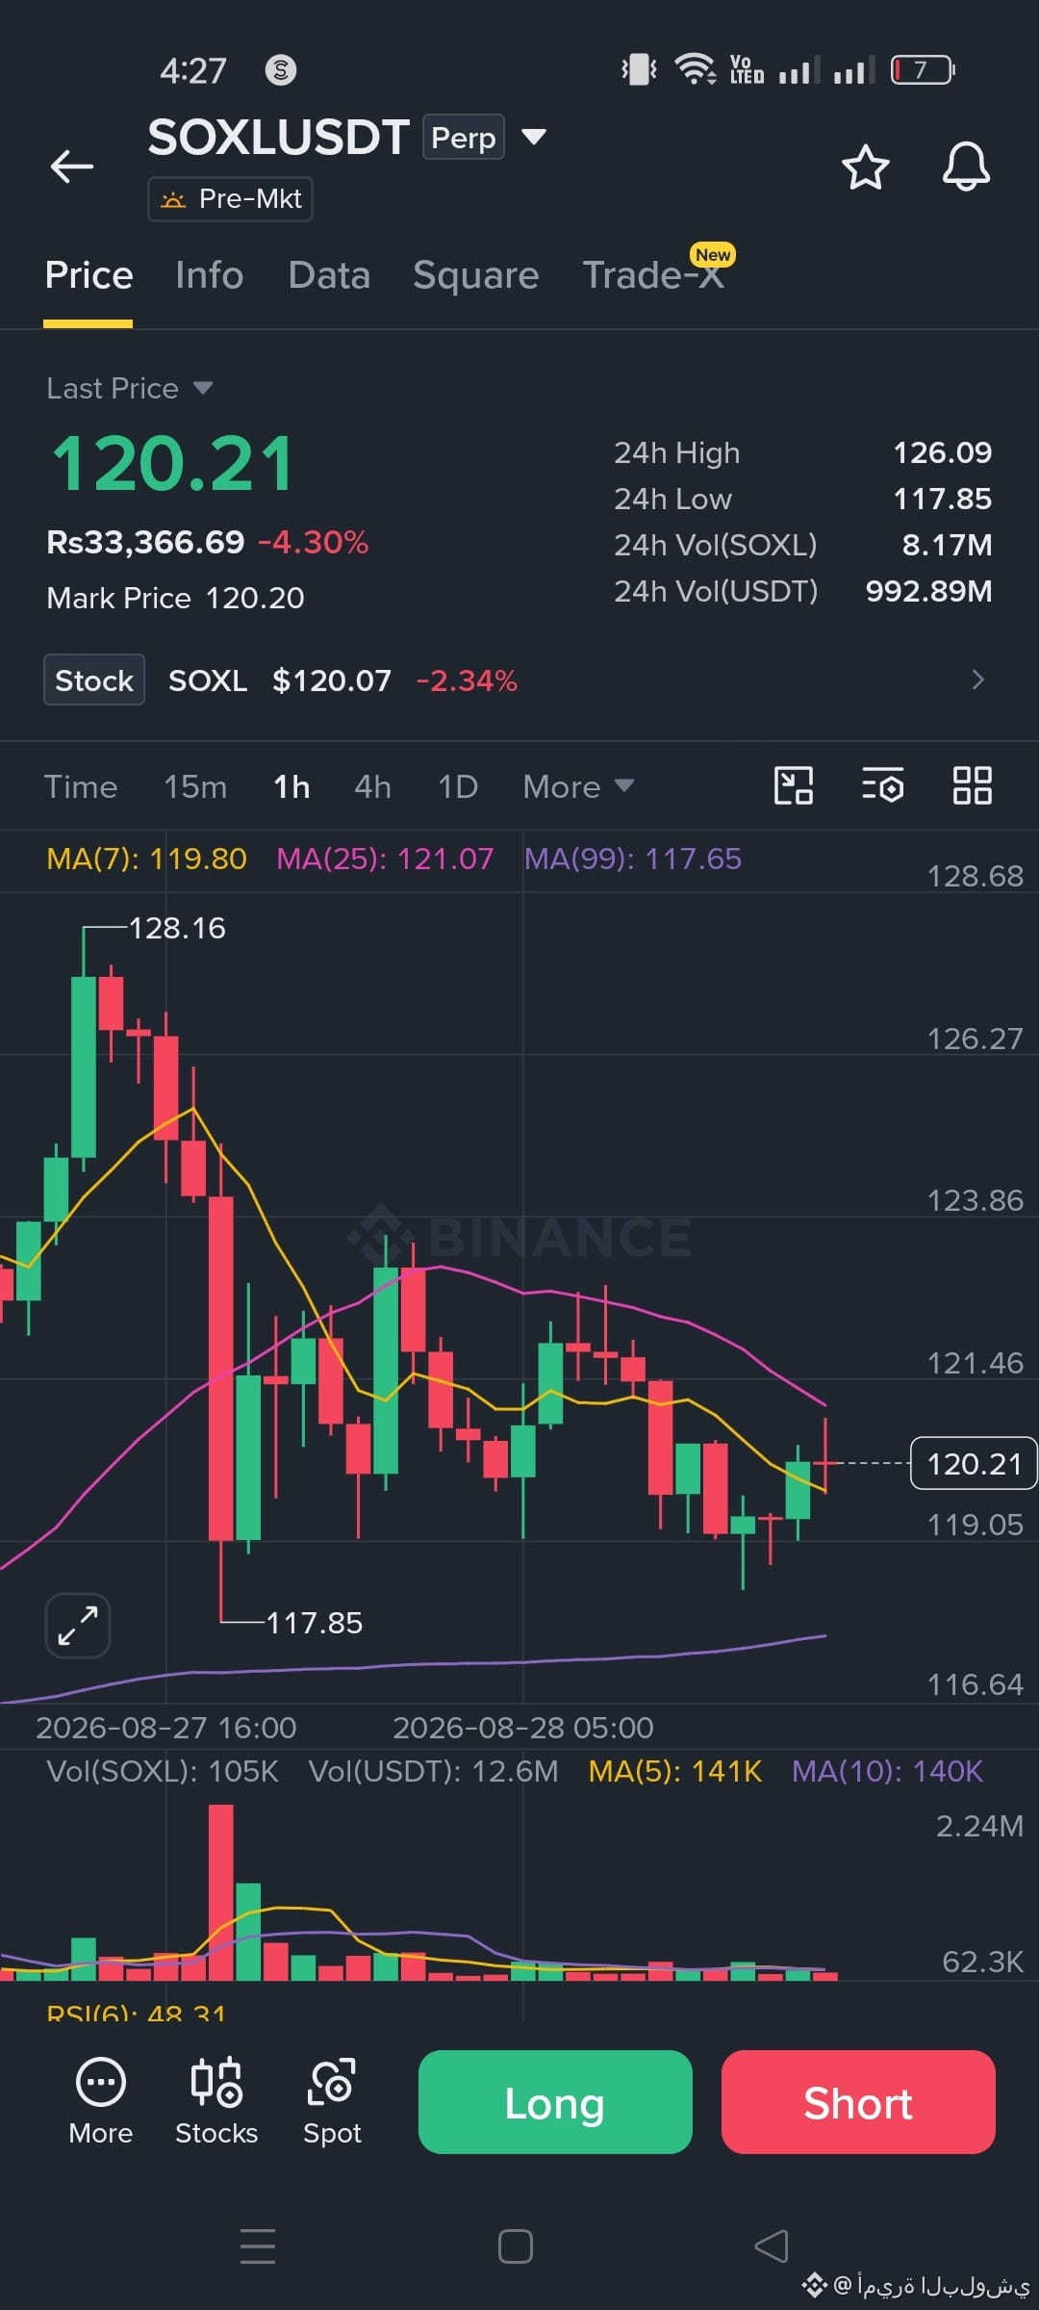The image size is (1039, 2310).
Task: Select the Time chart interval
Action: 81,786
